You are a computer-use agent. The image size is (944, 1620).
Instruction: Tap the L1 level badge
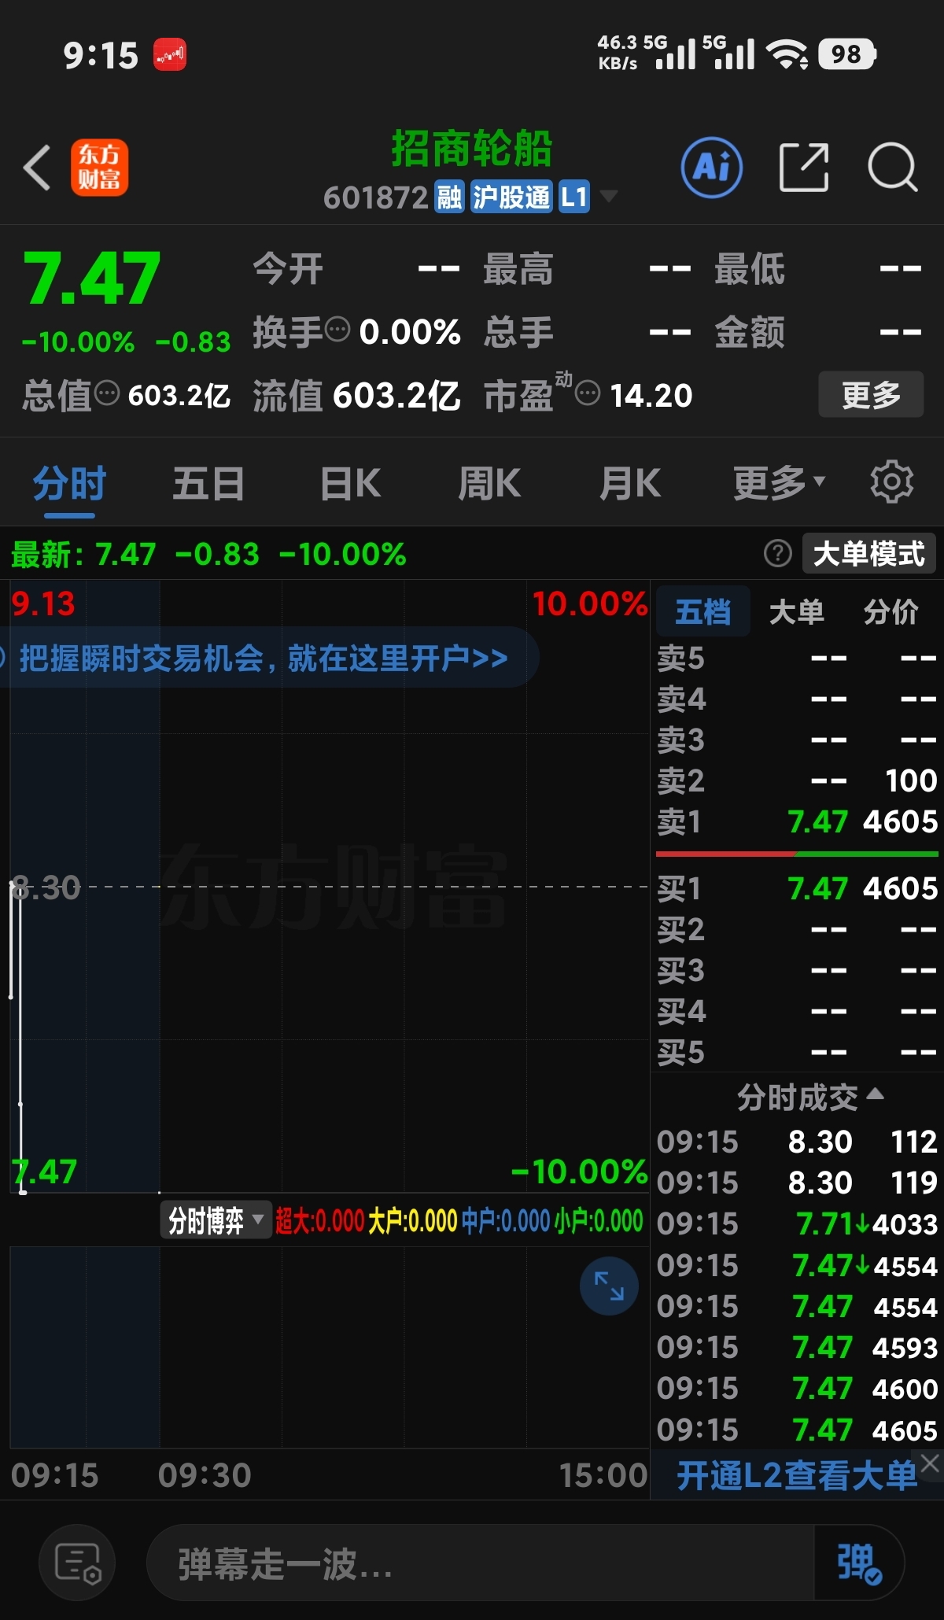(x=573, y=197)
